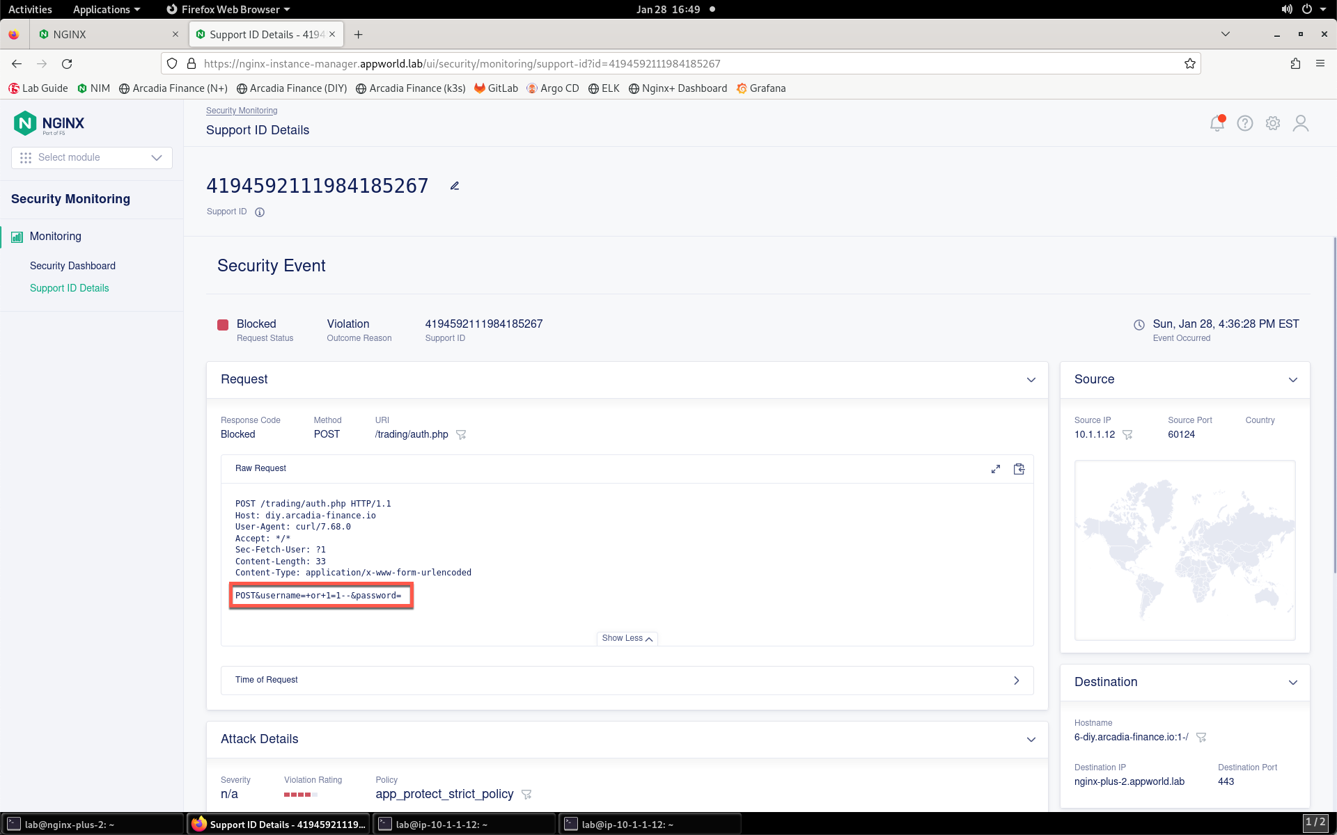Collapse the Request panel
1337x835 pixels.
point(1031,380)
